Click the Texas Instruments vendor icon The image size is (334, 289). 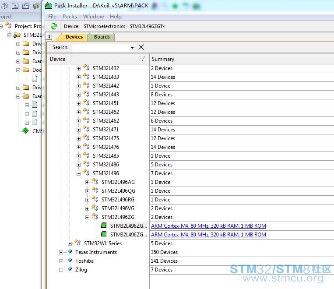pyautogui.click(x=70, y=251)
